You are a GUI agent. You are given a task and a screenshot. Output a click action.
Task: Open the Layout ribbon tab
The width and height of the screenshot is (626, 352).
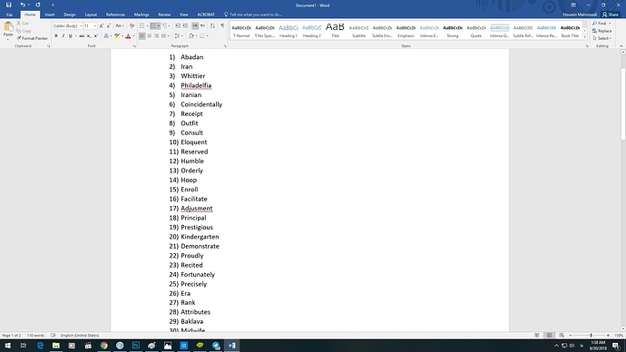[91, 15]
